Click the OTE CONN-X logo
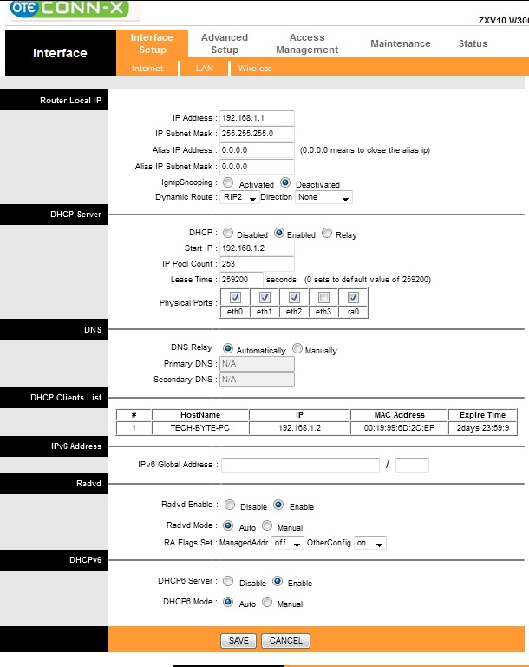The height and width of the screenshot is (667, 529). (69, 9)
